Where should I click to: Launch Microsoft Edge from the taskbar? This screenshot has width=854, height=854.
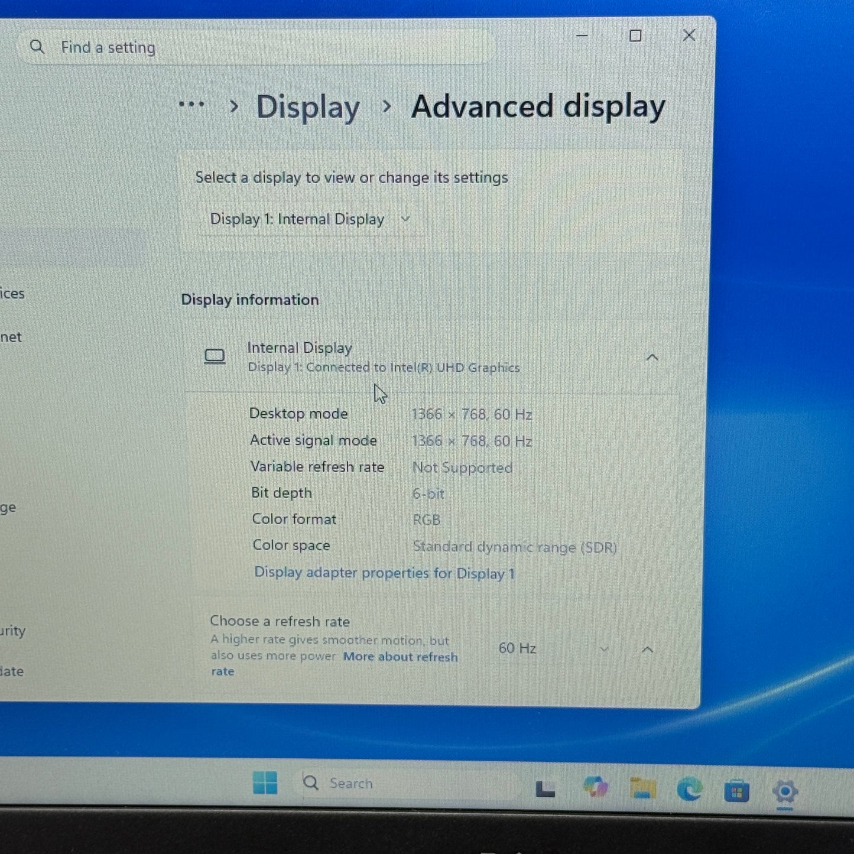point(690,790)
